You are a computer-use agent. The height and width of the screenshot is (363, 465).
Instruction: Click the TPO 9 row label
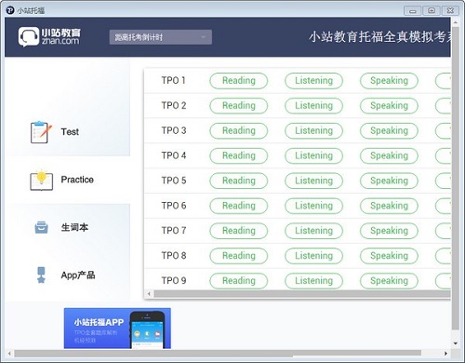click(174, 281)
